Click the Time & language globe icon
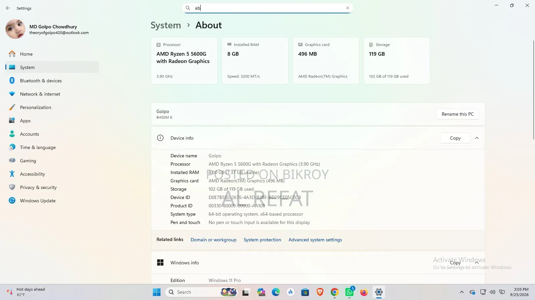Screen dimensions: 535x300 (12, 147)
